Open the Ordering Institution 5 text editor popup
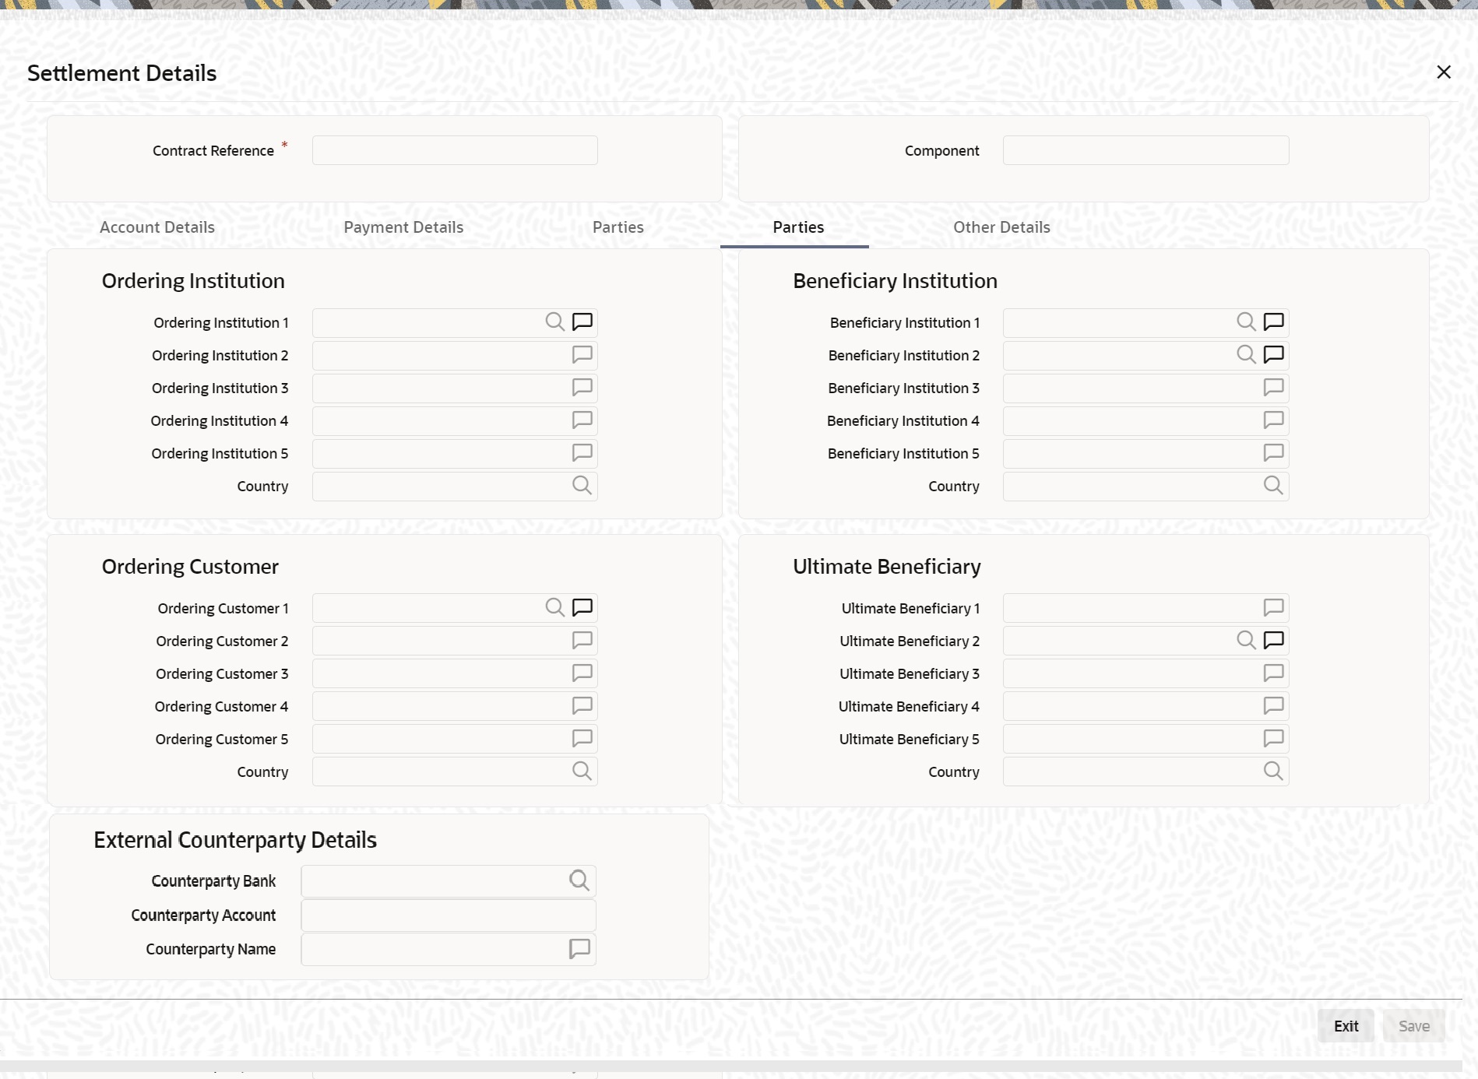Screen dimensions: 1478x1079 tap(582, 453)
